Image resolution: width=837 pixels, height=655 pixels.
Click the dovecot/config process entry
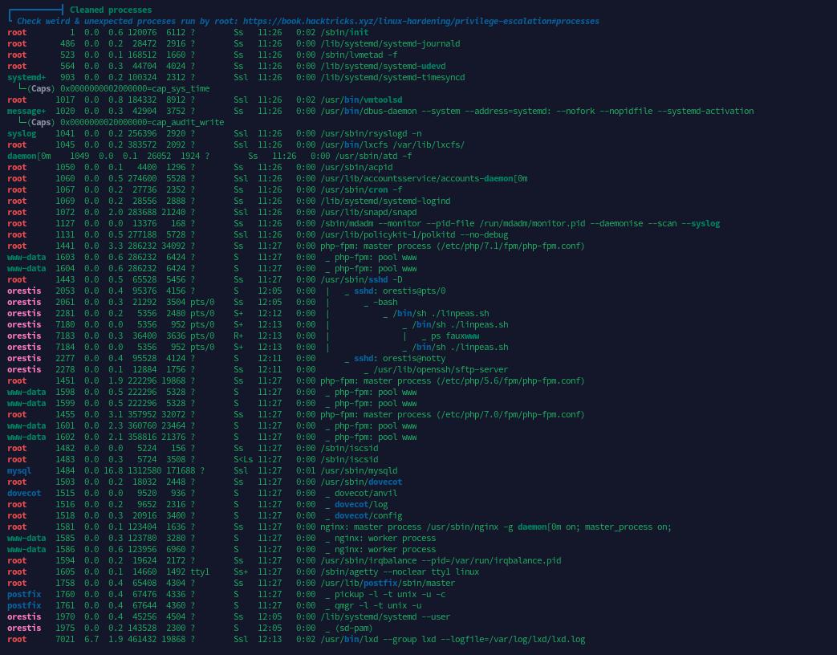click(x=368, y=515)
